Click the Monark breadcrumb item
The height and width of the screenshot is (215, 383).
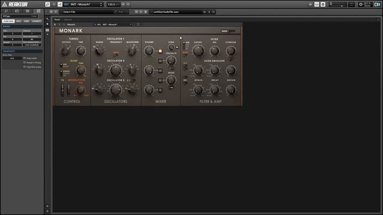(x=68, y=20)
